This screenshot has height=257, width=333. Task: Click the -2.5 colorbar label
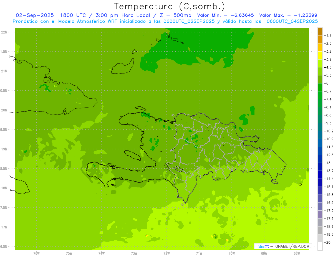328,44
